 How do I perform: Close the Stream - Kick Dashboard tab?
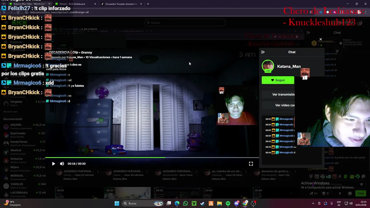click(95, 4)
